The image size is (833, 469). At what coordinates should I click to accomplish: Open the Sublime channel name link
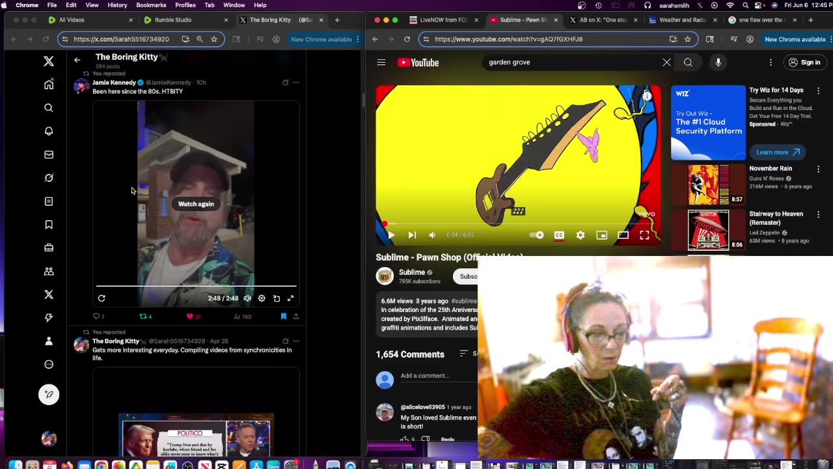412,272
